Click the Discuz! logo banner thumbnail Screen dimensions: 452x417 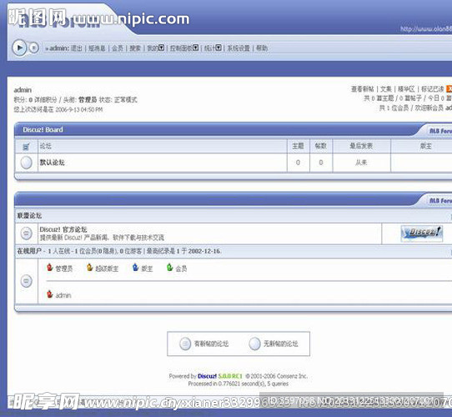421,233
